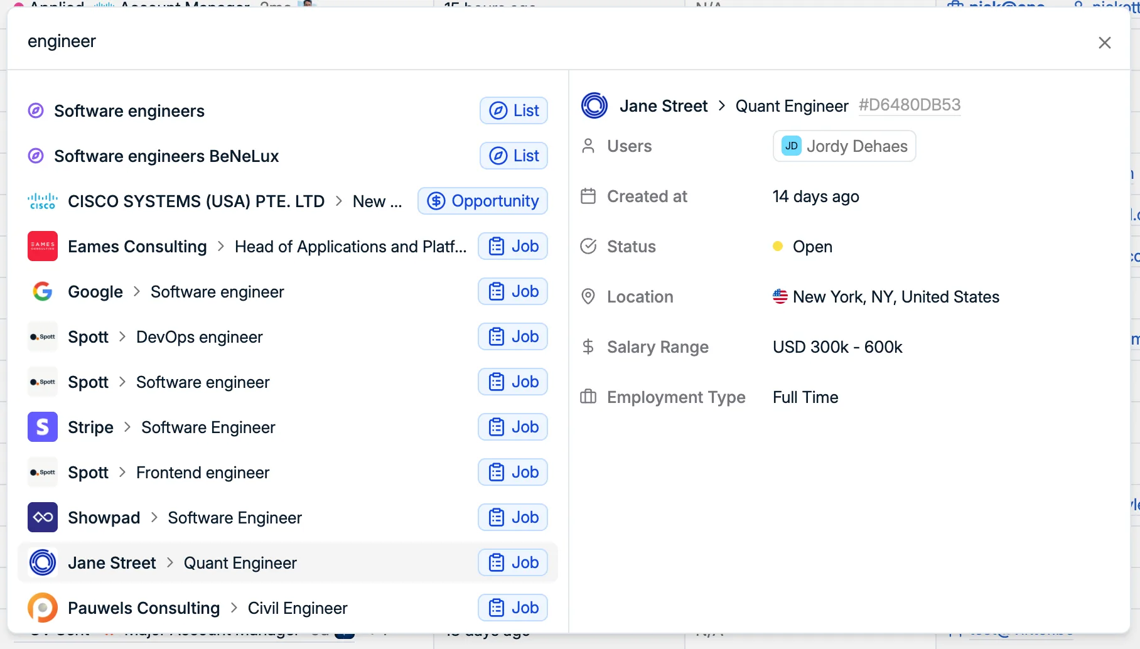This screenshot has width=1140, height=649.
Task: Click the Jane Street logo in results list
Action: (x=43, y=562)
